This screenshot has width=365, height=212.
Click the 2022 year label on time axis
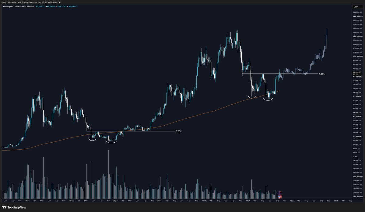[72, 201]
